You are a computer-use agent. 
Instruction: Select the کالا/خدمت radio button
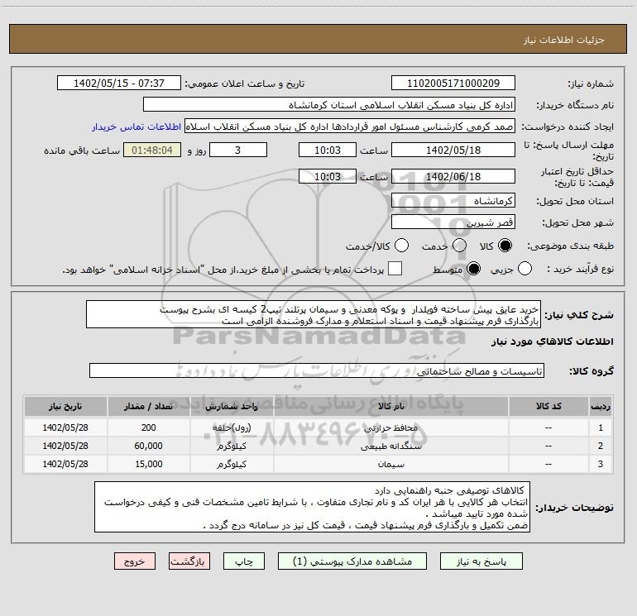click(x=401, y=246)
